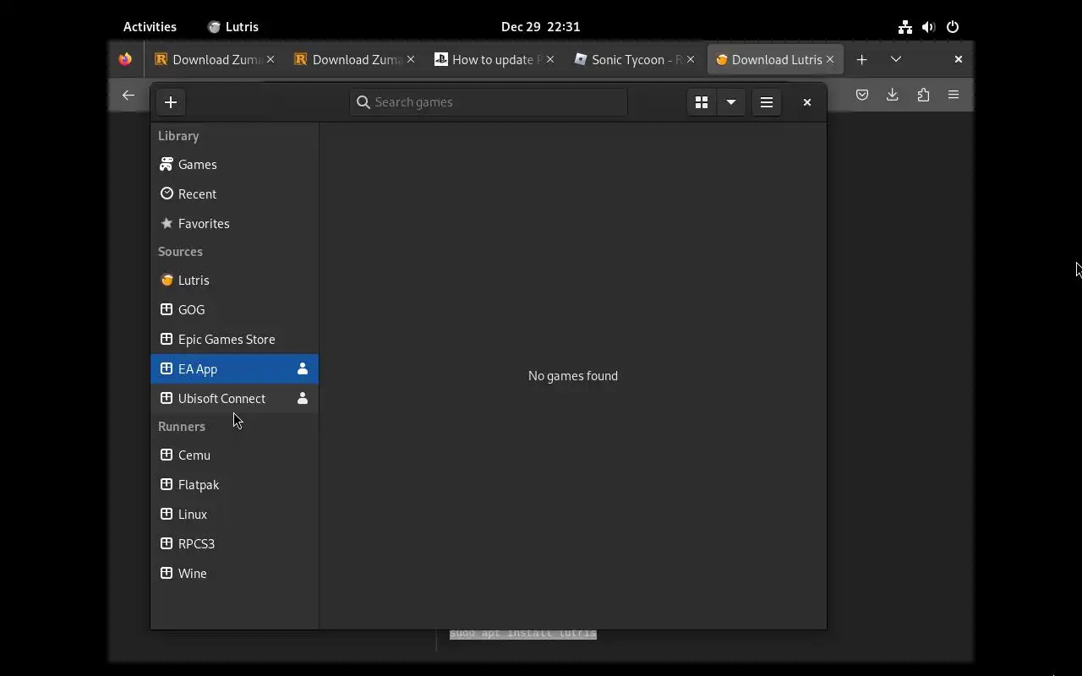This screenshot has width=1082, height=676.
Task: Click the Search games field
Action: [x=489, y=102]
